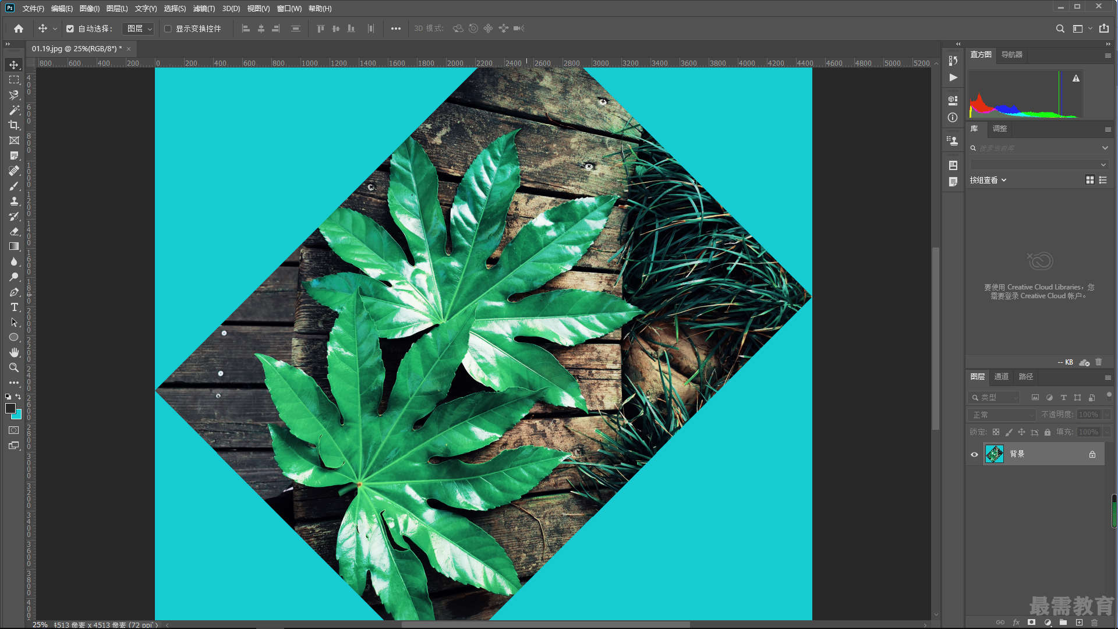Add a layer mask icon

click(1032, 622)
